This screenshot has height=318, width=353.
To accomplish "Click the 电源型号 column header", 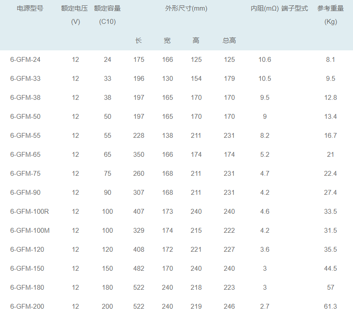I will pos(30,8).
